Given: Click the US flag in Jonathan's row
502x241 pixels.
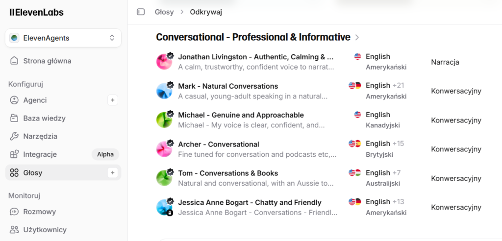Looking at the screenshot, I should [357, 56].
